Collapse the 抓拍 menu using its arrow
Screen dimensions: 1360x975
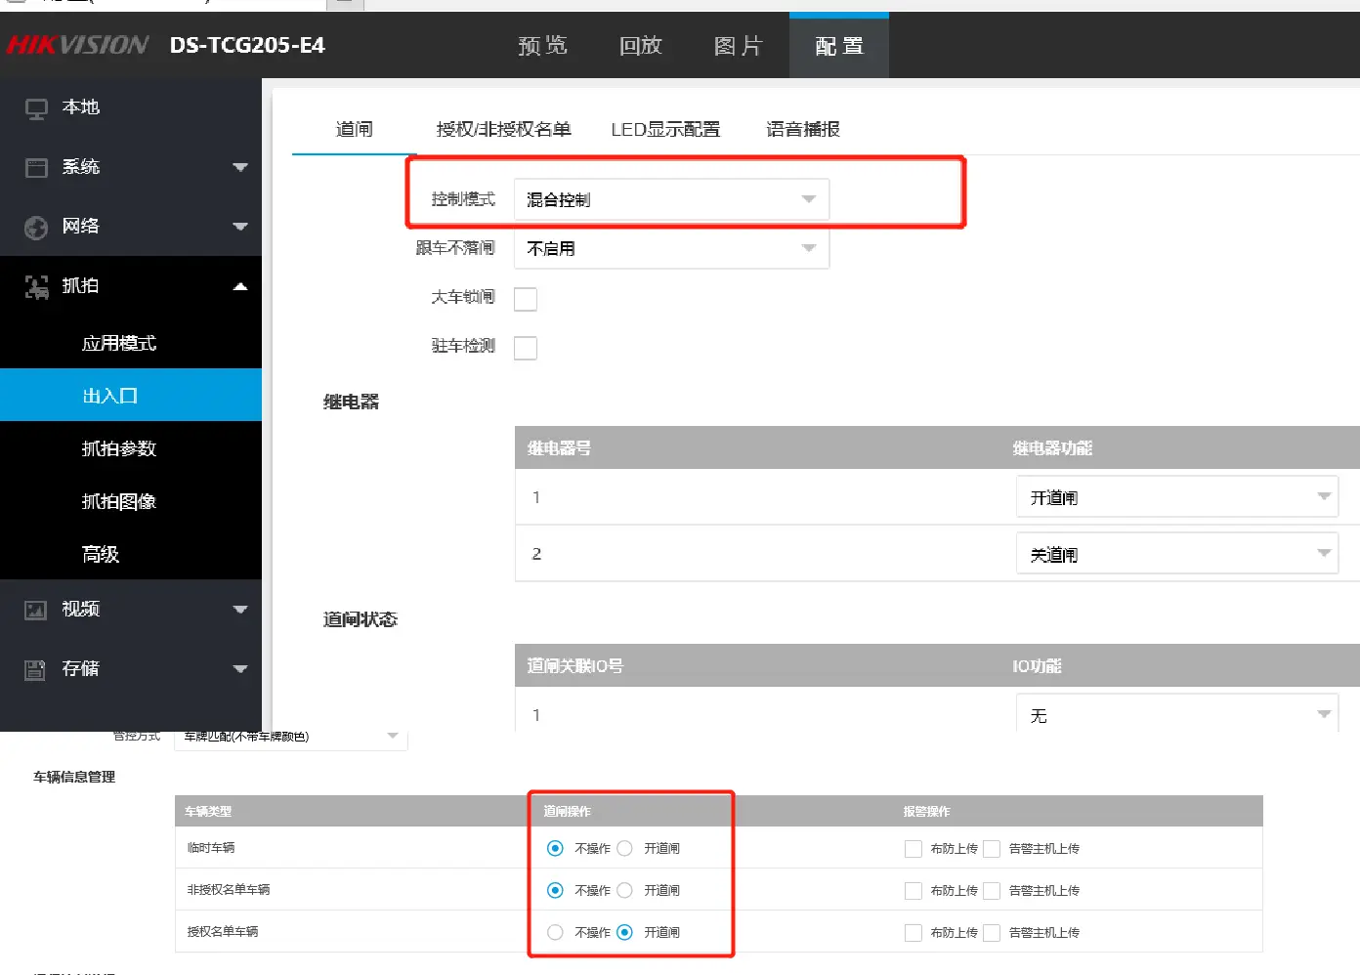(x=240, y=286)
